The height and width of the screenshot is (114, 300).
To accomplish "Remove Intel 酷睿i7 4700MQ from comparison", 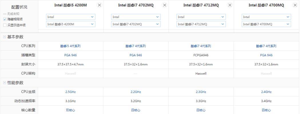I will tap(295, 5).
